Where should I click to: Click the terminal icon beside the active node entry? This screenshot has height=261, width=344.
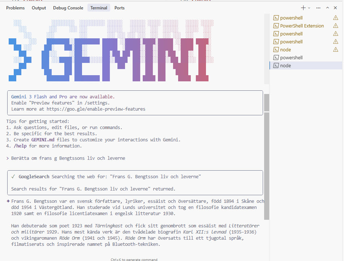276,65
